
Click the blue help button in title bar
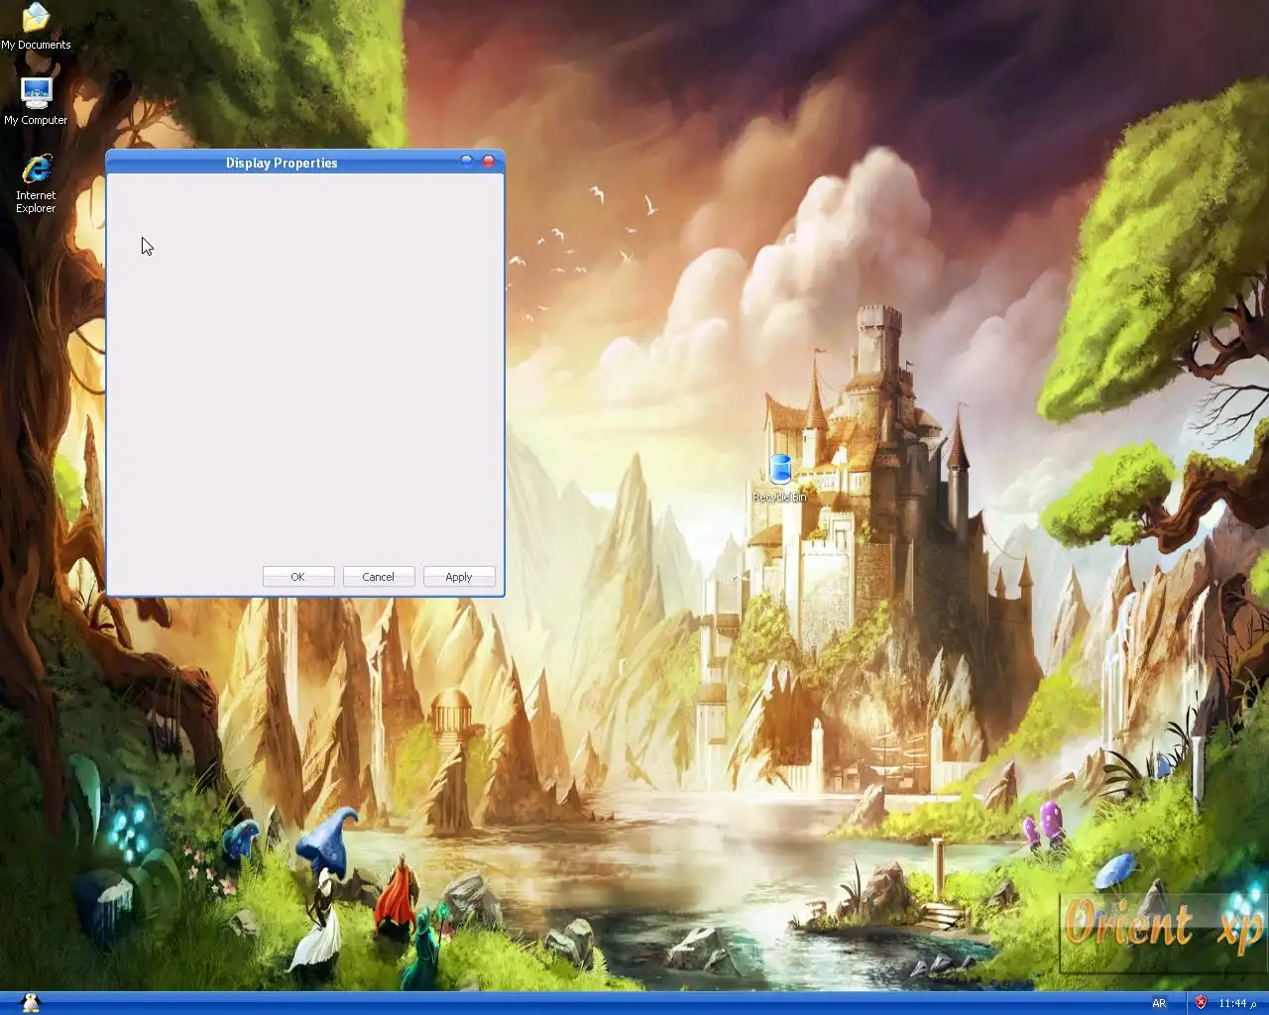click(x=467, y=162)
